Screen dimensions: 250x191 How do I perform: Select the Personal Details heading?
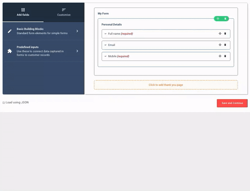click(x=112, y=25)
